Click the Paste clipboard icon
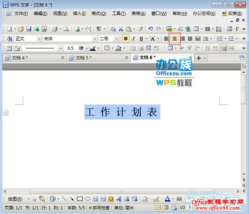 (129, 29)
